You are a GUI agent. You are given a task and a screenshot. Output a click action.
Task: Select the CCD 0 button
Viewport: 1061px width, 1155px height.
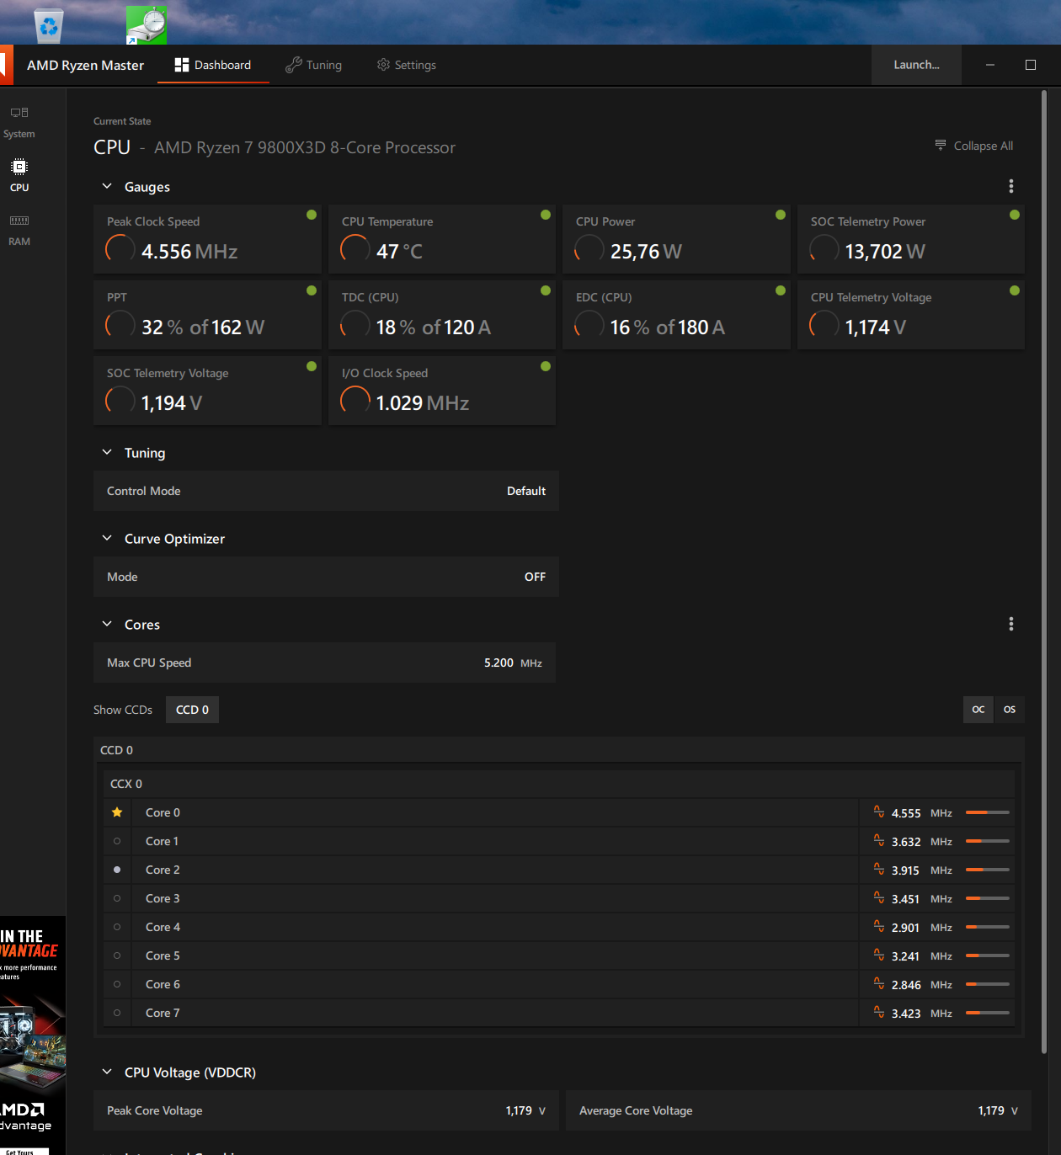tap(192, 710)
